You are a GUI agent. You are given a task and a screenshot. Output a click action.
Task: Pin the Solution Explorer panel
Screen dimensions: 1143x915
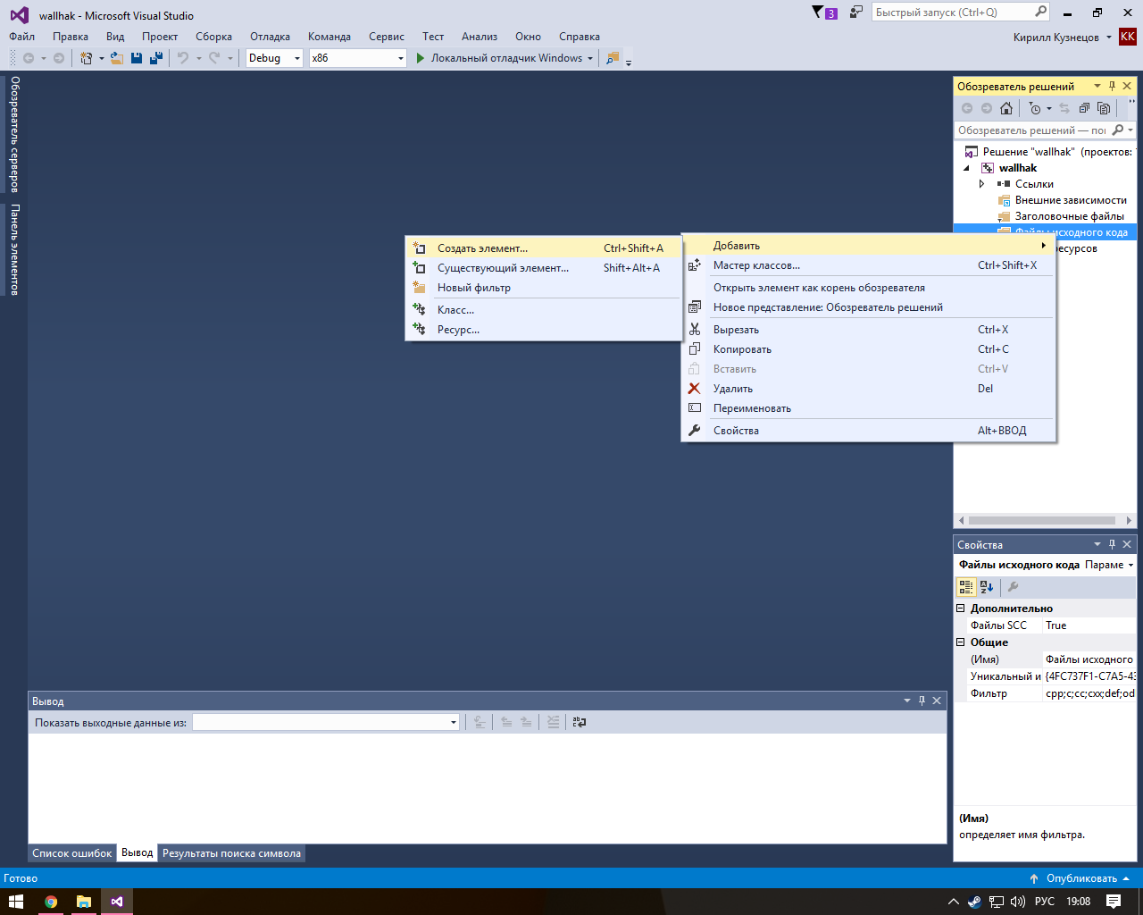click(x=1112, y=86)
